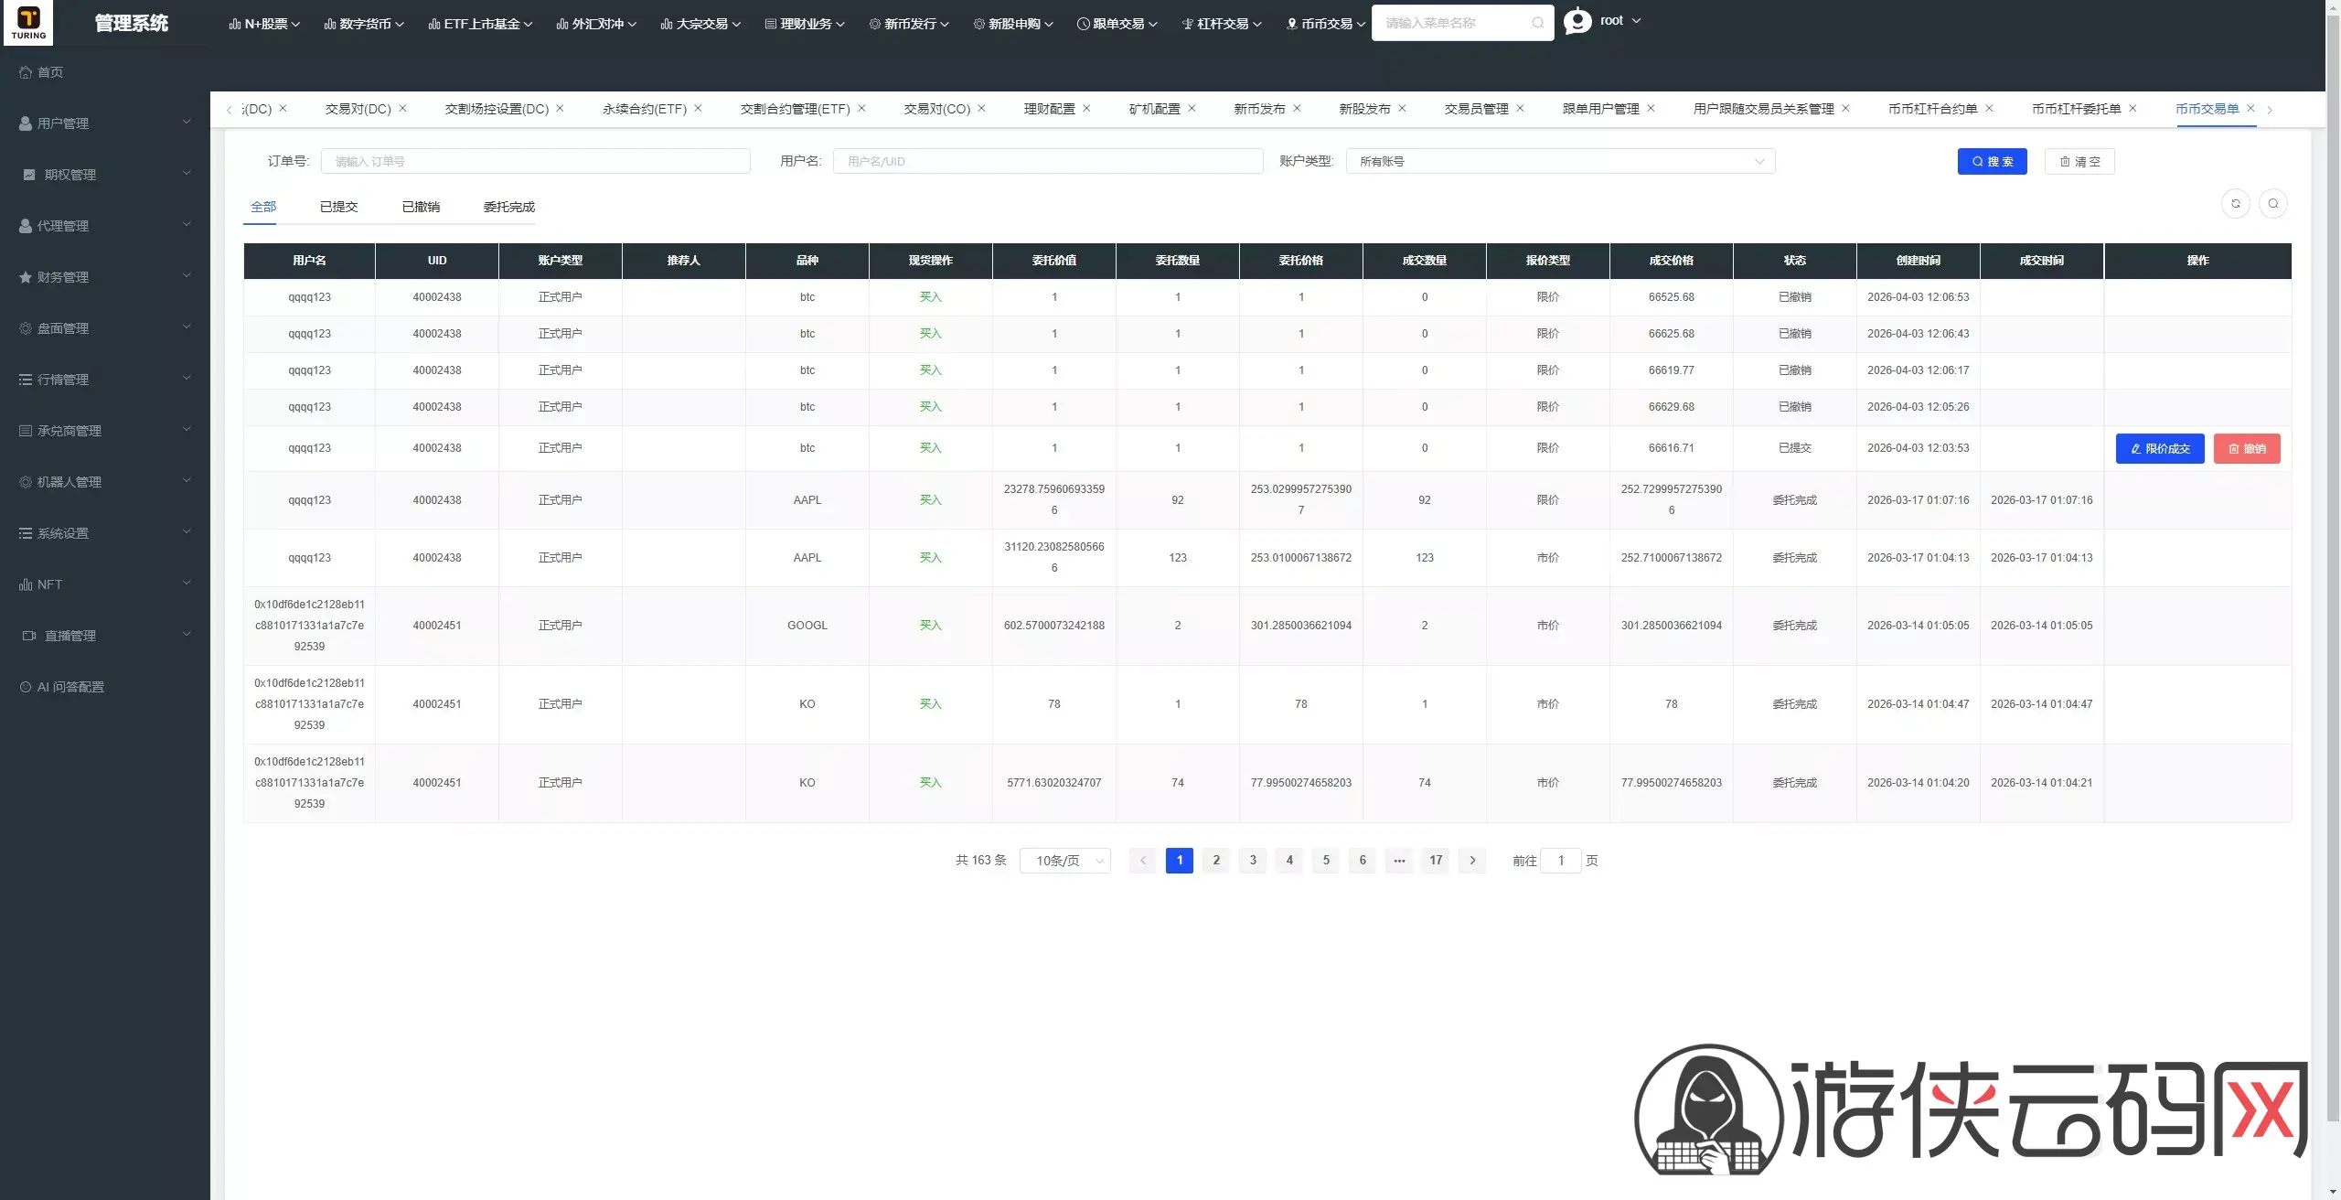The image size is (2341, 1200).
Task: Click the 用户名/UID input field
Action: tap(1048, 162)
